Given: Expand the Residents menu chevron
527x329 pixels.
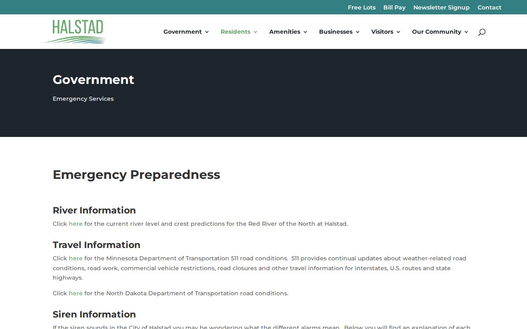Looking at the screenshot, I should (x=255, y=32).
